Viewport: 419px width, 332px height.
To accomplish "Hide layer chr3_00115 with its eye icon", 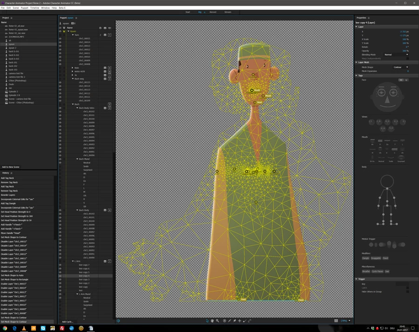I will click(x=60, y=82).
